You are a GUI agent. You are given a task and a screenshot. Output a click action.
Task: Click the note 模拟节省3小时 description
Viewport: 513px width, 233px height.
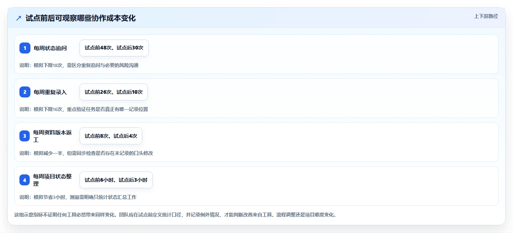(78, 197)
